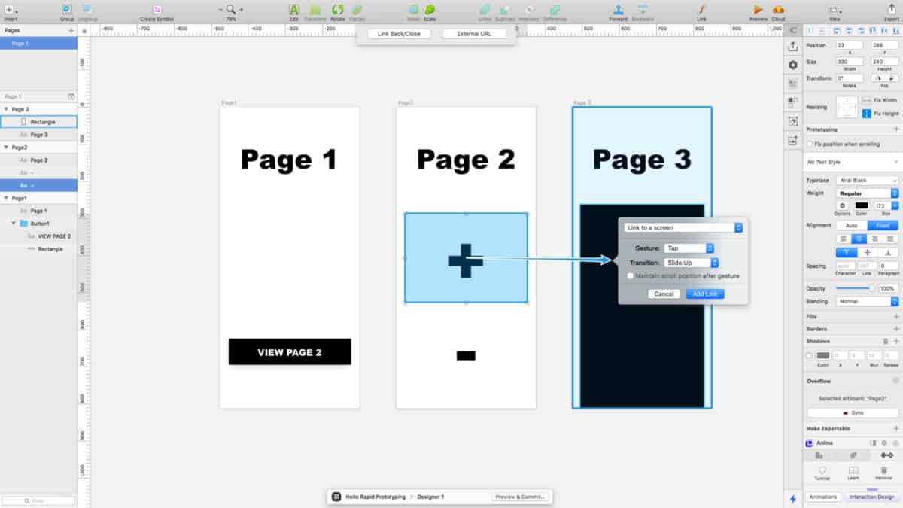Select the Scale tool in the toolbar

430,10
